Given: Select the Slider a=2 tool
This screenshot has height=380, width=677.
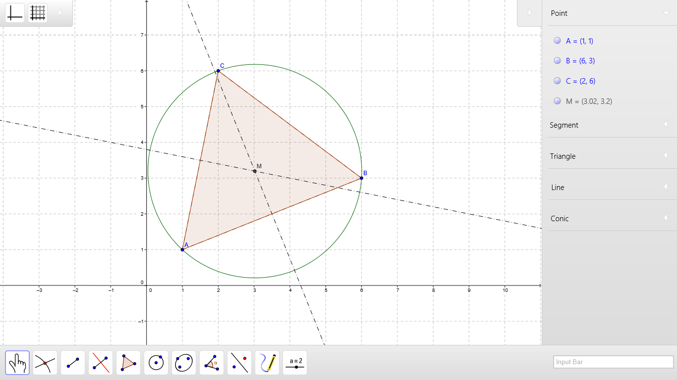Looking at the screenshot, I should (295, 363).
